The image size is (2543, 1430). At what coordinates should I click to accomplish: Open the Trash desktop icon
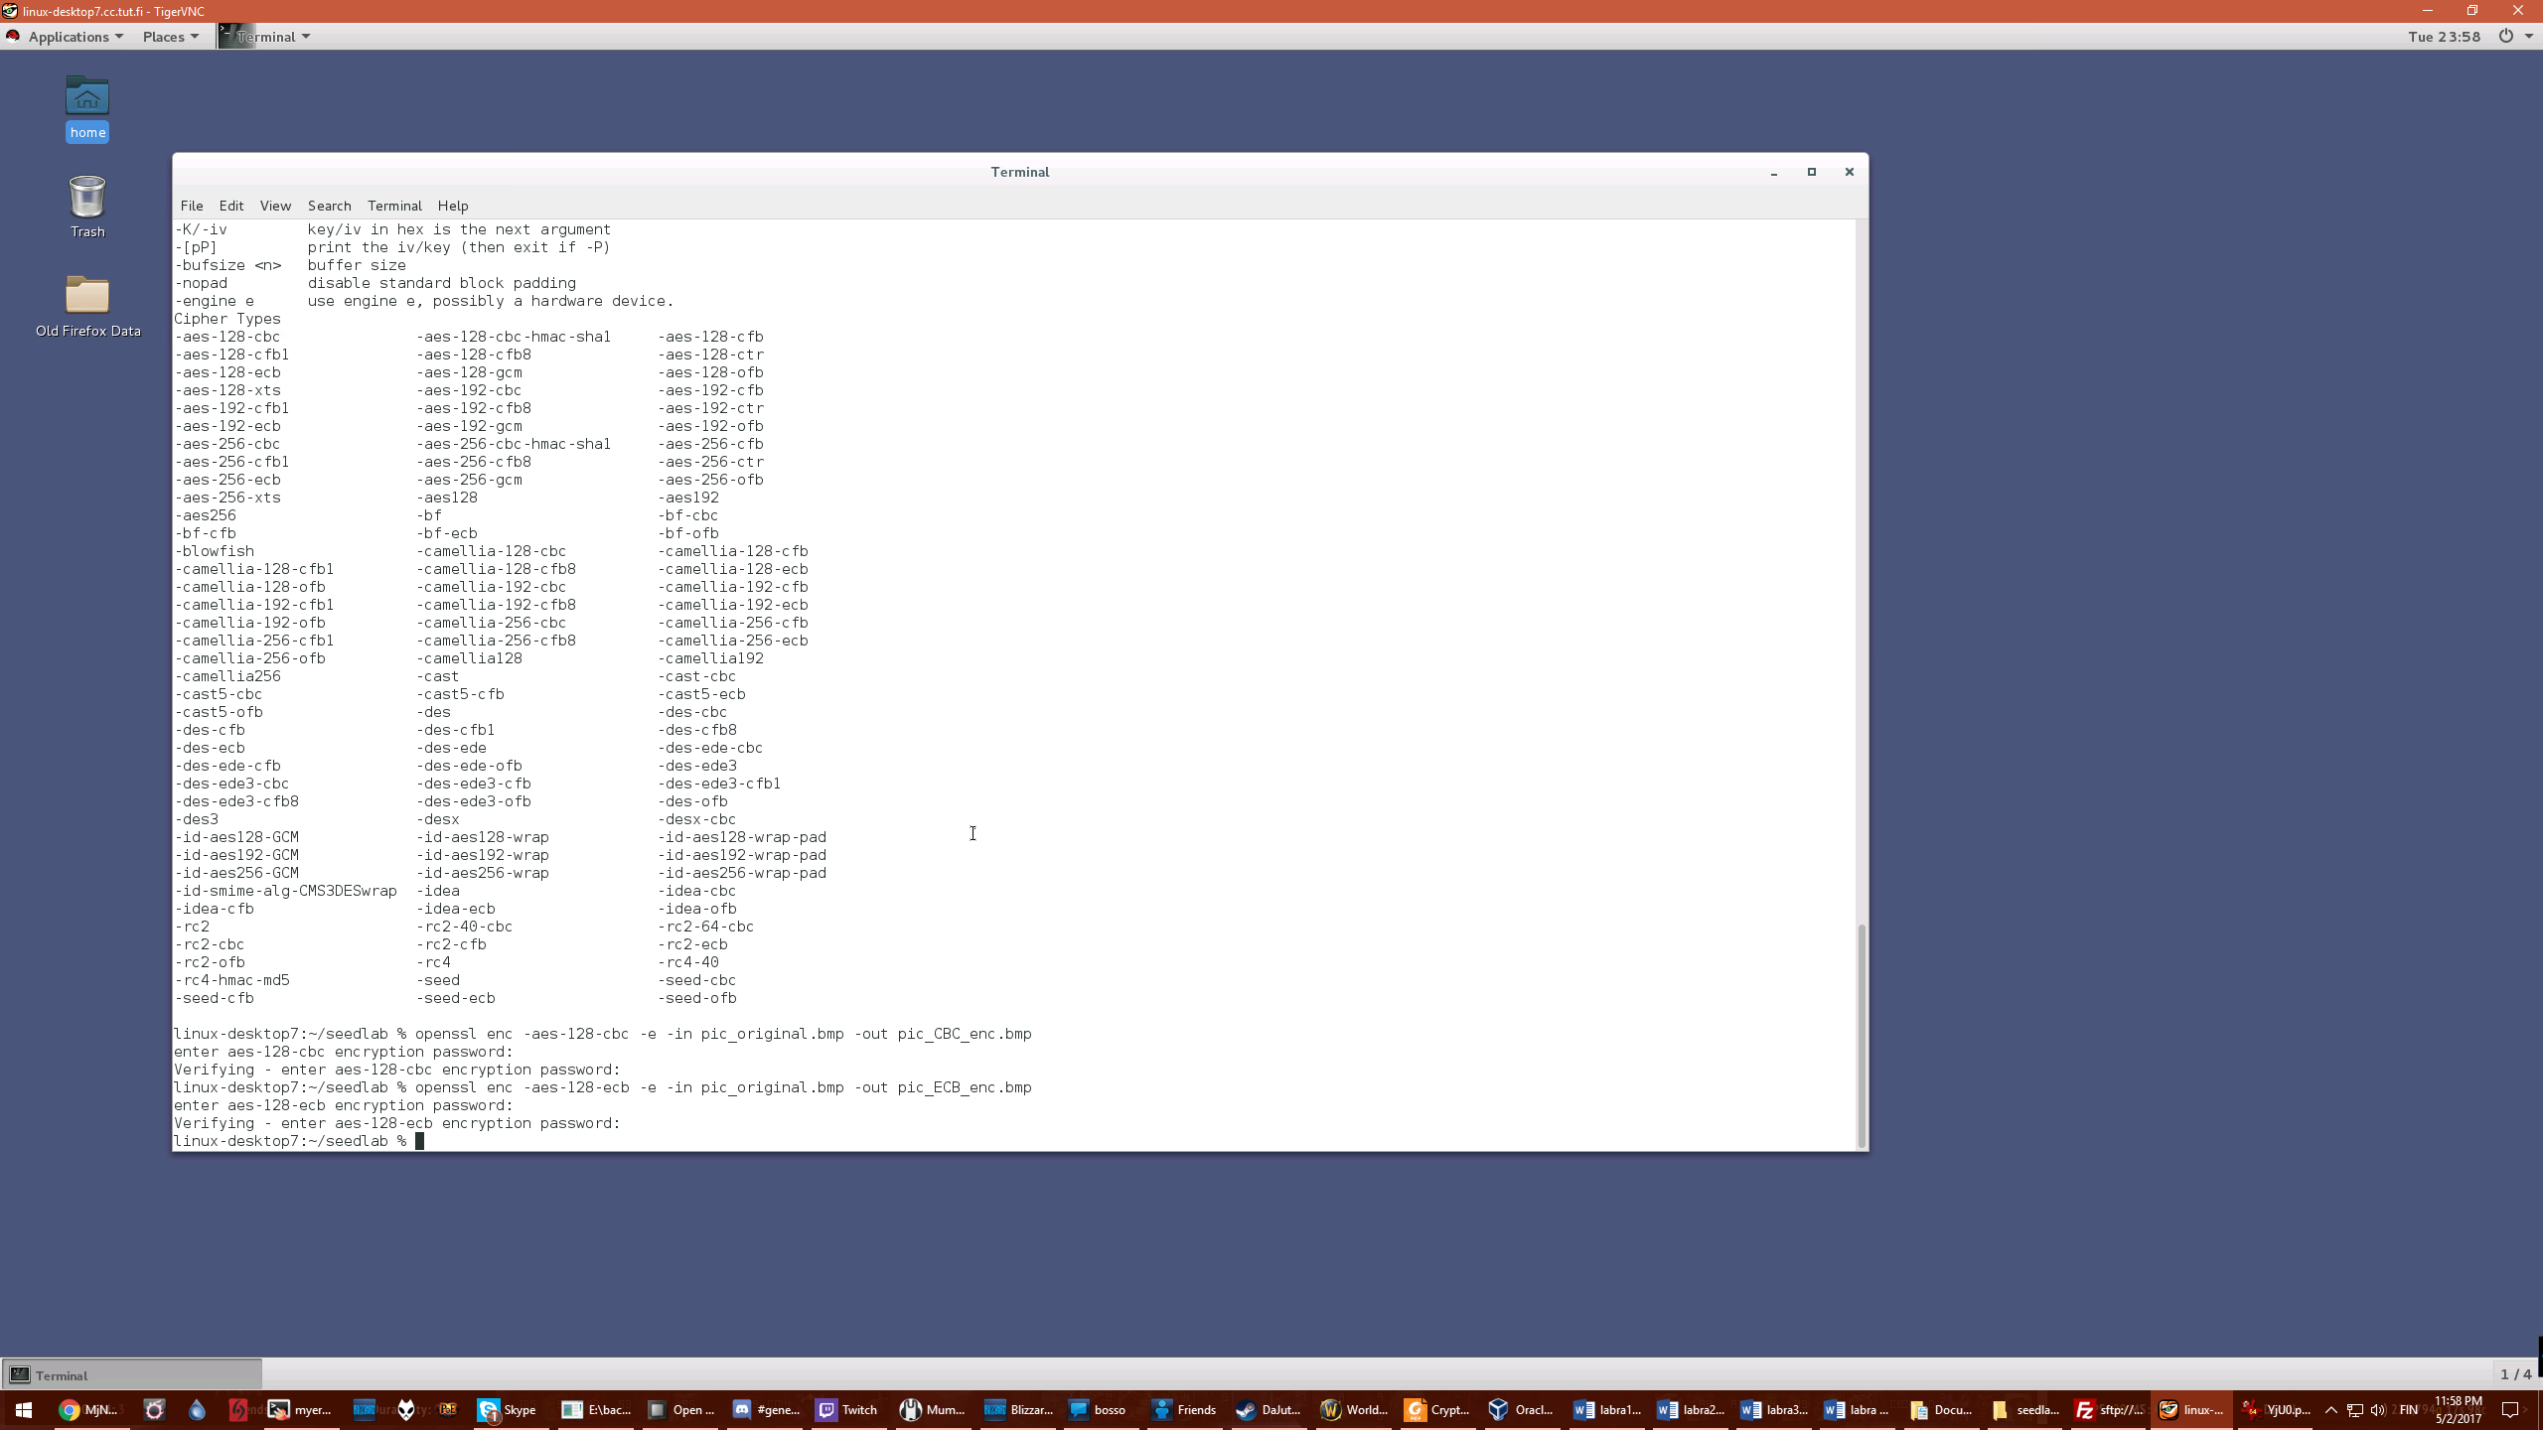click(87, 197)
